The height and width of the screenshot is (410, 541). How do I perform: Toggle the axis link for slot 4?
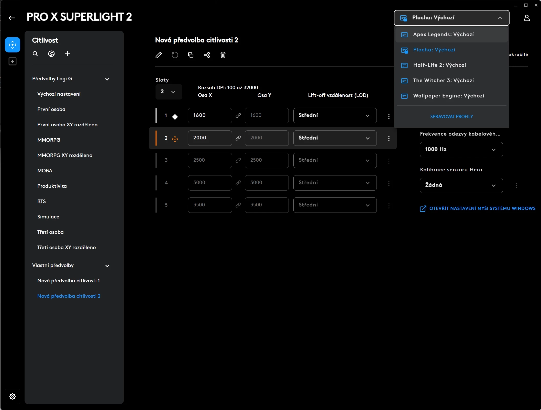(238, 183)
